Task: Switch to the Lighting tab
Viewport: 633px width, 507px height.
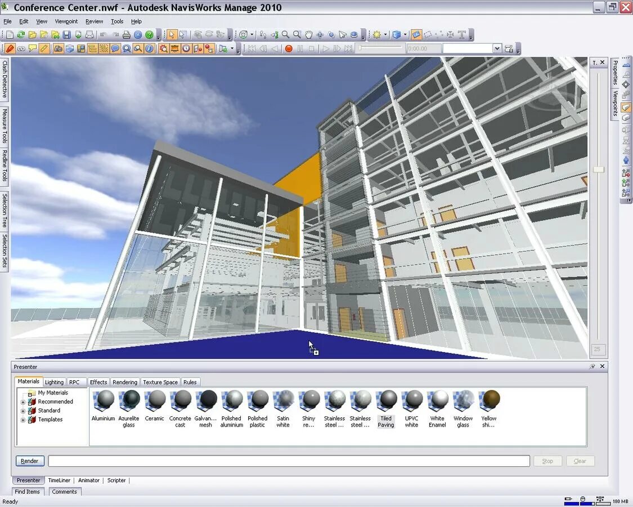Action: click(x=54, y=382)
